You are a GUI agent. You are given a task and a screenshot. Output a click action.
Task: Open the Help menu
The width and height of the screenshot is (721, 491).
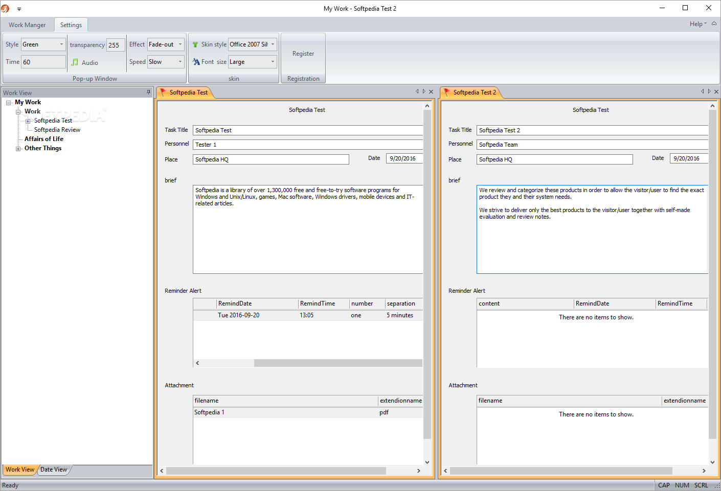(698, 24)
